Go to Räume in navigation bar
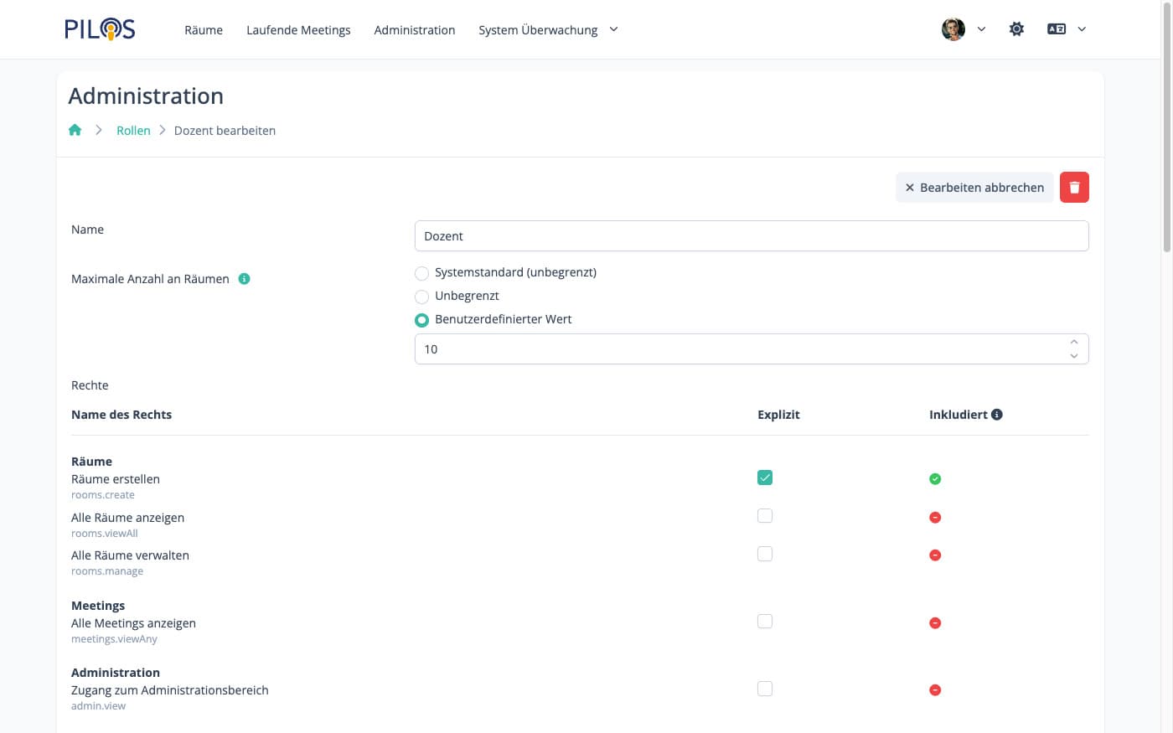The image size is (1173, 733). (x=204, y=30)
